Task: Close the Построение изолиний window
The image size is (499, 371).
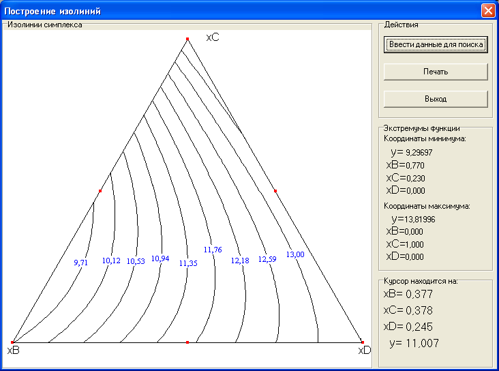Action: click(488, 10)
